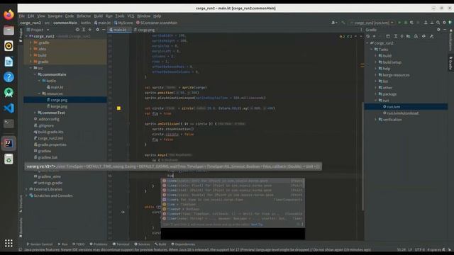The height and width of the screenshot is (255, 454).
Task: Select run.jvmAutoreload Gradle task
Action: pos(402,113)
